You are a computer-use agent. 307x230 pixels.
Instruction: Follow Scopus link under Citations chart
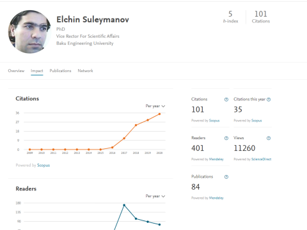coord(43,165)
